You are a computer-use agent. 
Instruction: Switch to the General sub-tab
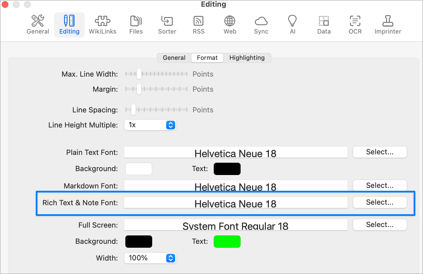(174, 58)
